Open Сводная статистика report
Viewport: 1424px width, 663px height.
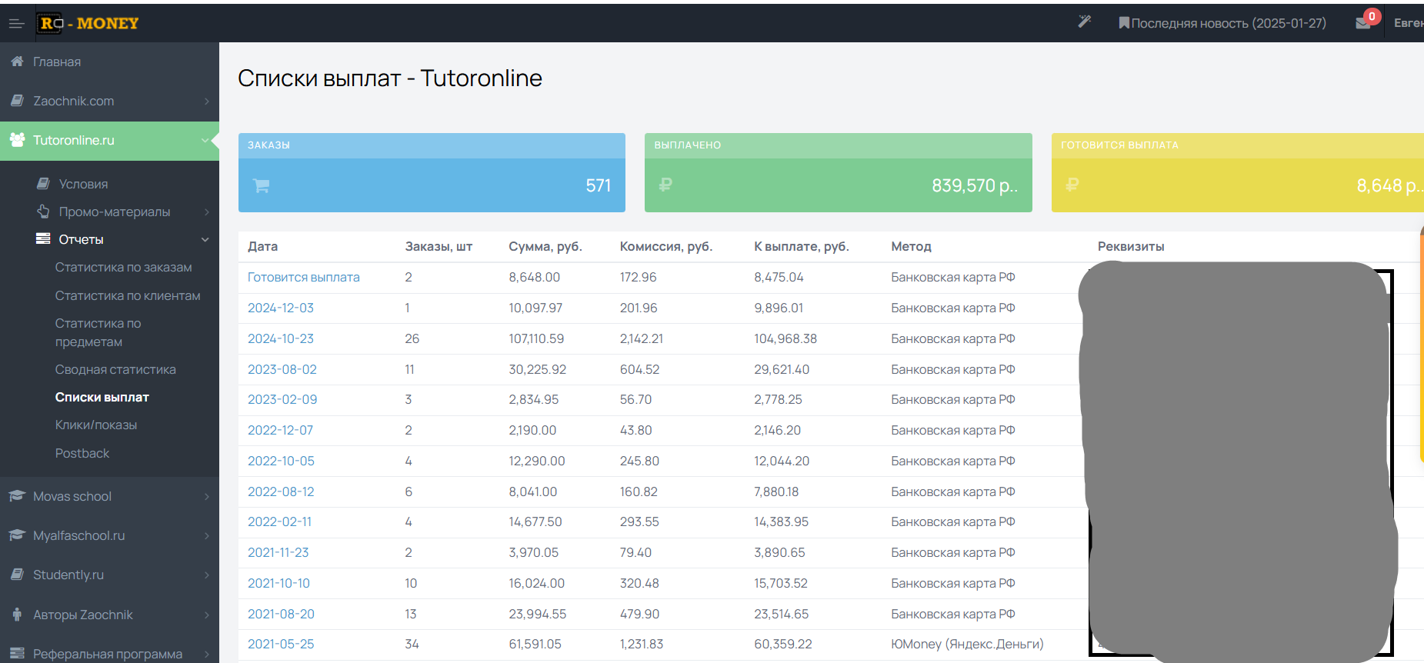[x=115, y=369]
